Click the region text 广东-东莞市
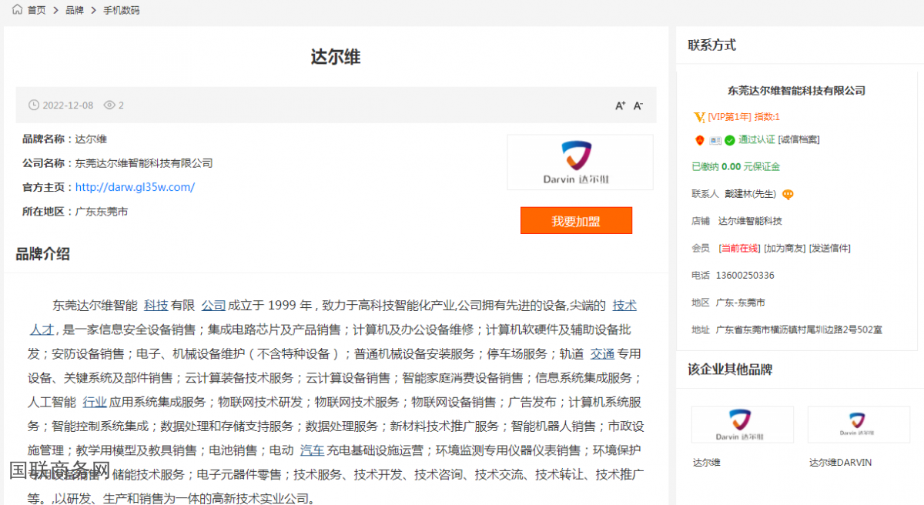This screenshot has width=924, height=505. tap(740, 303)
